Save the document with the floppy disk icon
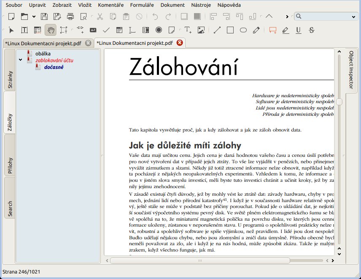This screenshot has width=361, height=279. point(44,16)
